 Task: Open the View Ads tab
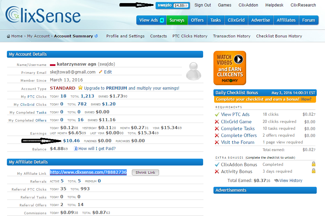[151, 20]
